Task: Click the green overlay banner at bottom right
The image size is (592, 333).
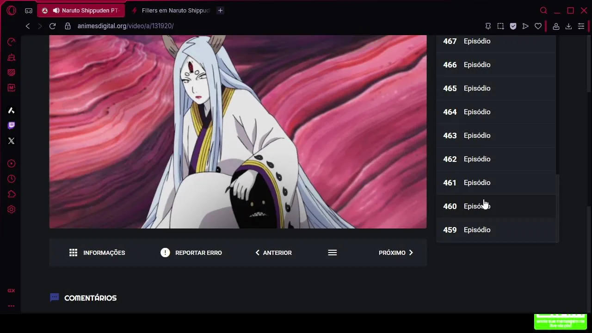Action: coord(560,321)
